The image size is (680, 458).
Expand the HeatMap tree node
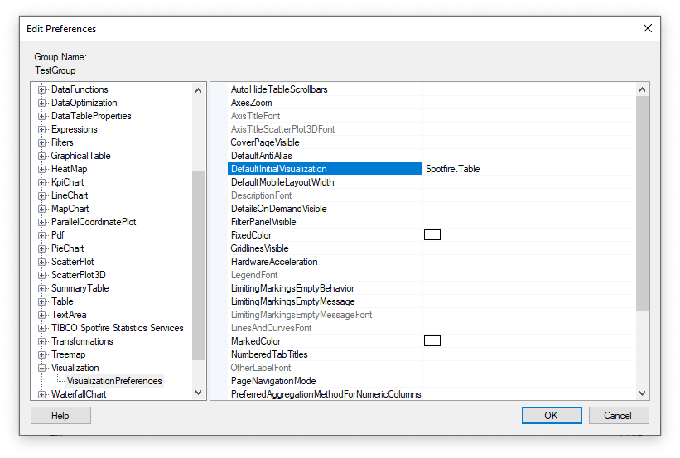point(41,169)
